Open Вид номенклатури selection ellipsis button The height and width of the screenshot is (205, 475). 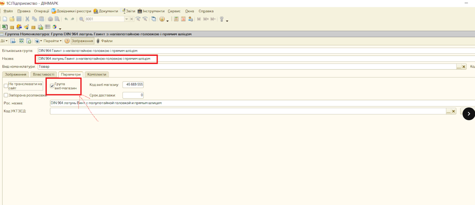click(x=458, y=67)
